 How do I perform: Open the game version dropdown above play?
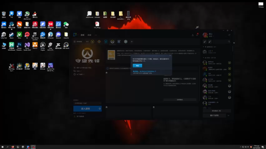[87, 103]
